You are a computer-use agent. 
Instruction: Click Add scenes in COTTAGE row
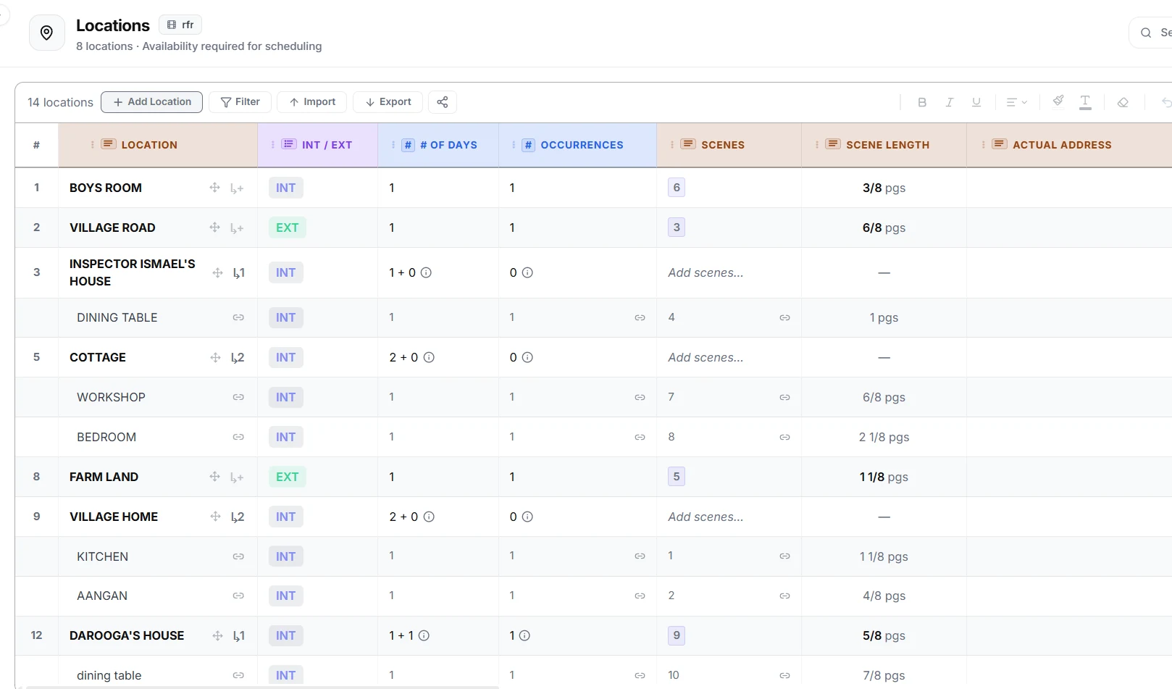706,357
